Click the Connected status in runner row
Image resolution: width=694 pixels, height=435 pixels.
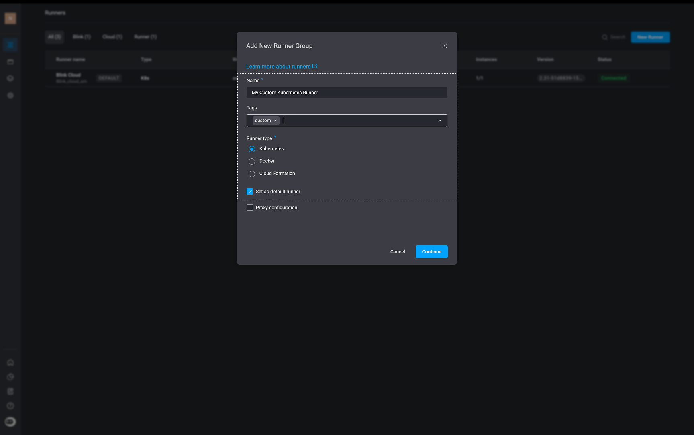pos(613,78)
